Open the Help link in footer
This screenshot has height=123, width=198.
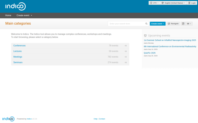[x=95, y=119]
